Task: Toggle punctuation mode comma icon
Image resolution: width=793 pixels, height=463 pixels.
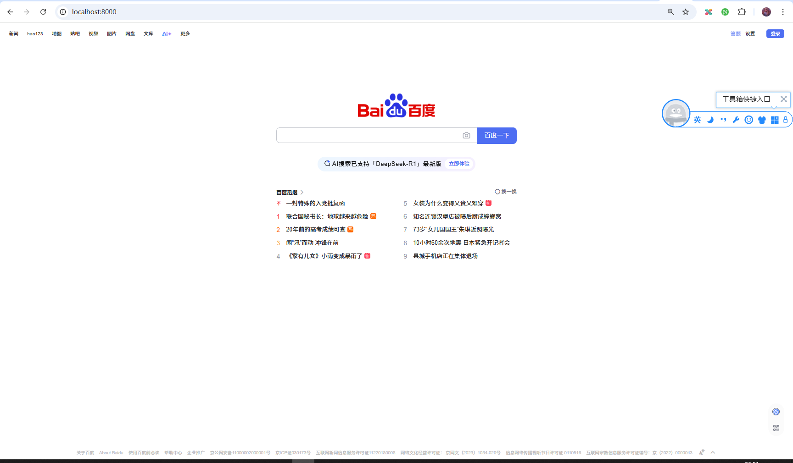Action: pos(723,120)
